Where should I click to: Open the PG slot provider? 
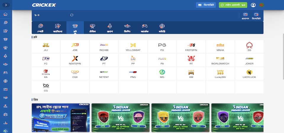click(162, 47)
